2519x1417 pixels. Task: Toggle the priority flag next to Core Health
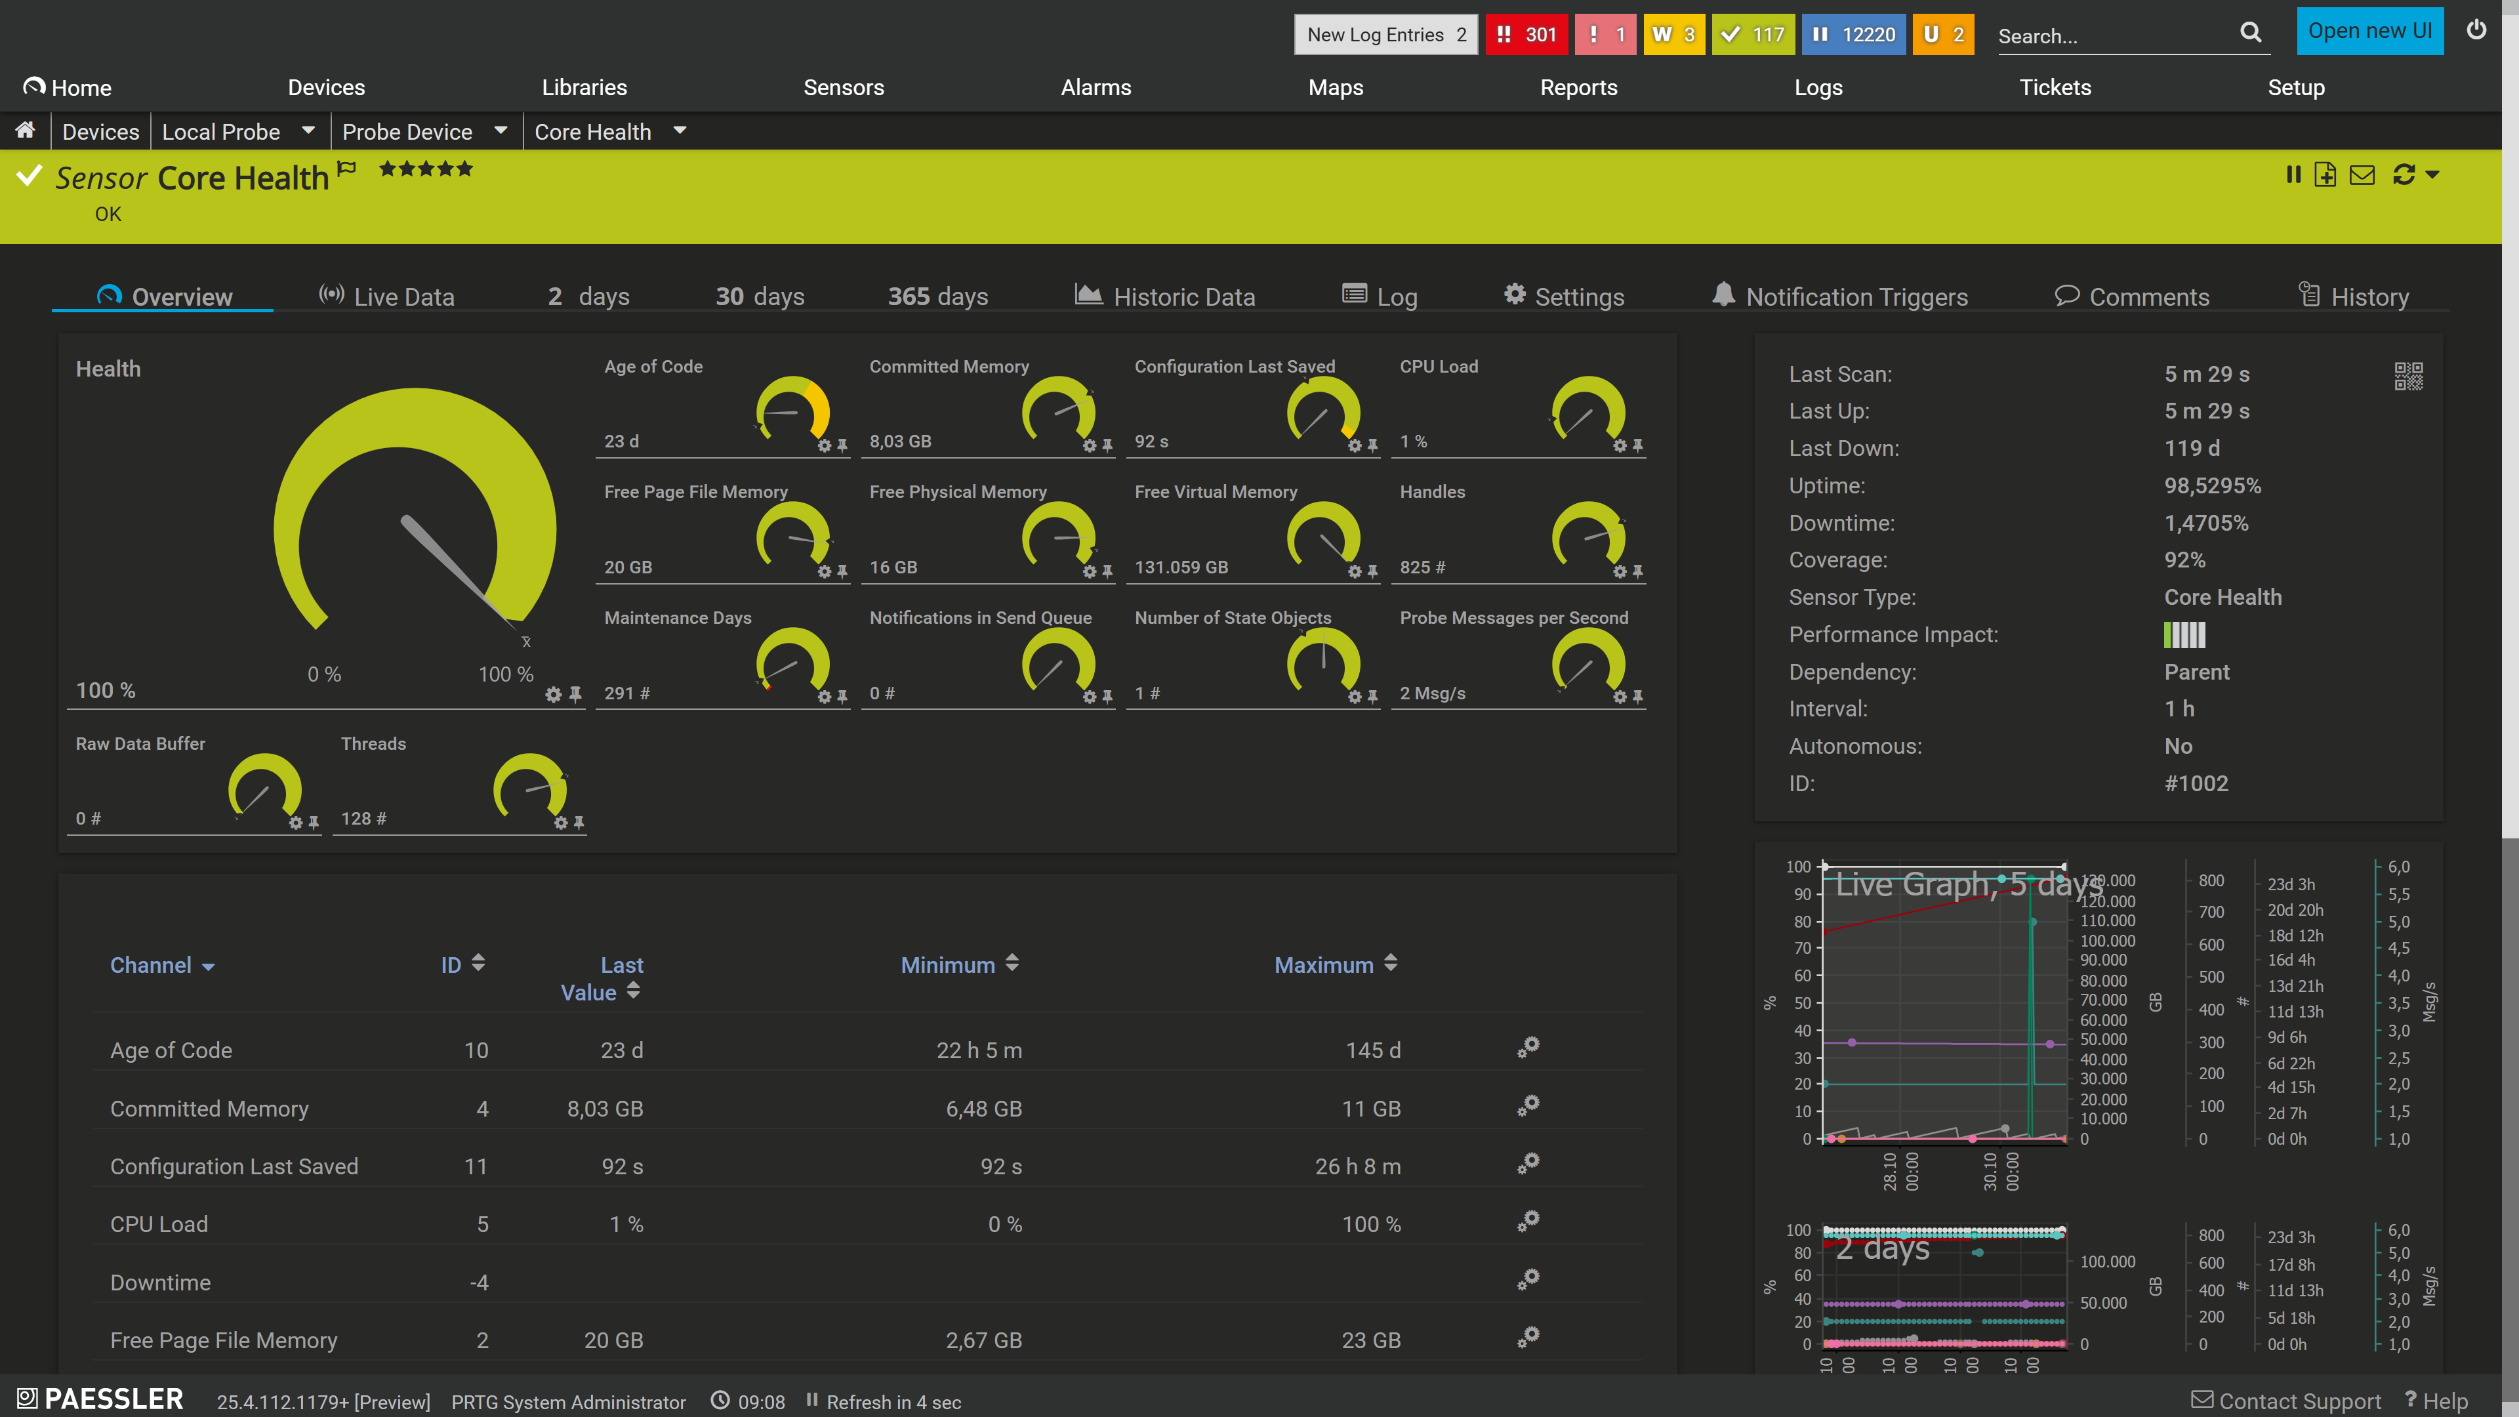click(346, 169)
